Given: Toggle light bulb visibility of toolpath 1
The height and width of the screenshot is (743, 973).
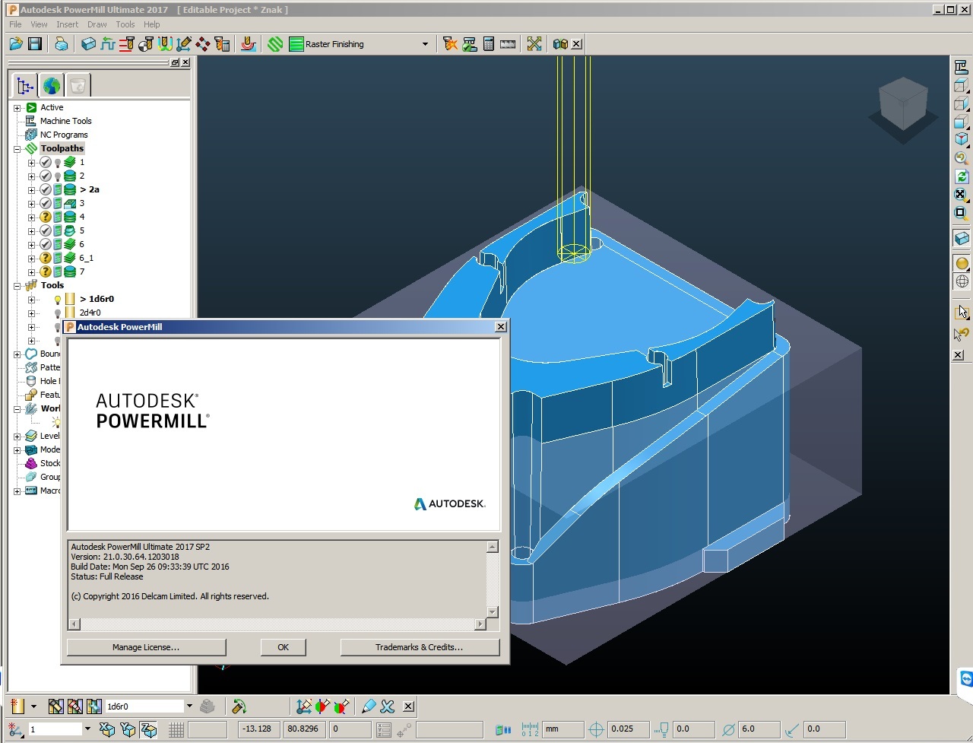Looking at the screenshot, I should point(58,163).
